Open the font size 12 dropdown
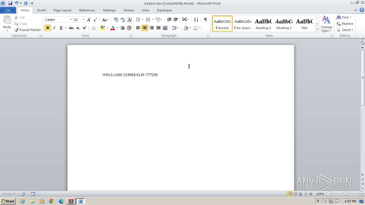 [83, 20]
